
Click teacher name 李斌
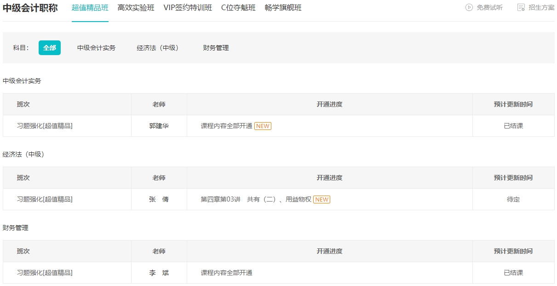[x=159, y=273]
